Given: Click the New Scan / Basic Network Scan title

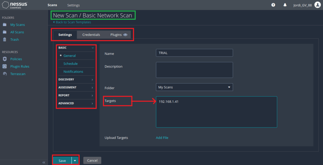Looking at the screenshot, I should (92, 15).
